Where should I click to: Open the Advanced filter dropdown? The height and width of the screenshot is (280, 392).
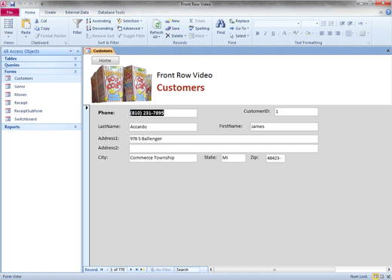tap(130, 29)
